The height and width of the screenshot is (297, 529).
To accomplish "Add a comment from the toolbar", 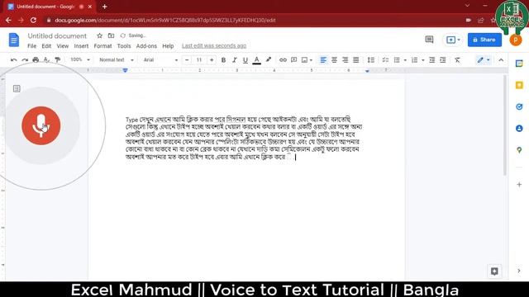I will coord(294,60).
